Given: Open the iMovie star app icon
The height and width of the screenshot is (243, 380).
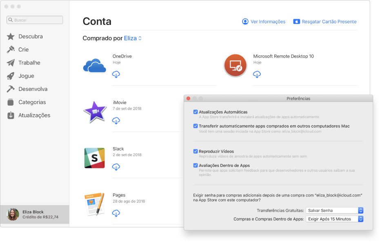Looking at the screenshot, I should pyautogui.click(x=95, y=112).
